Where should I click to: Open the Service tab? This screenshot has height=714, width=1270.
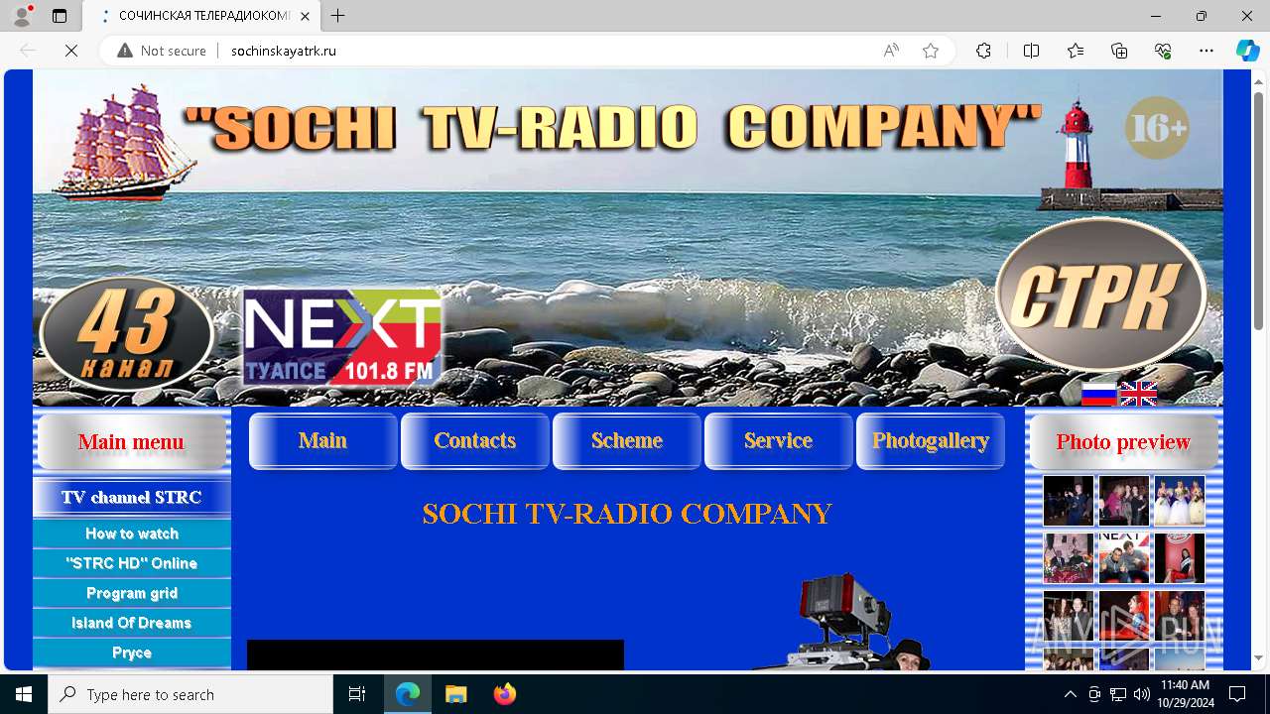point(778,441)
